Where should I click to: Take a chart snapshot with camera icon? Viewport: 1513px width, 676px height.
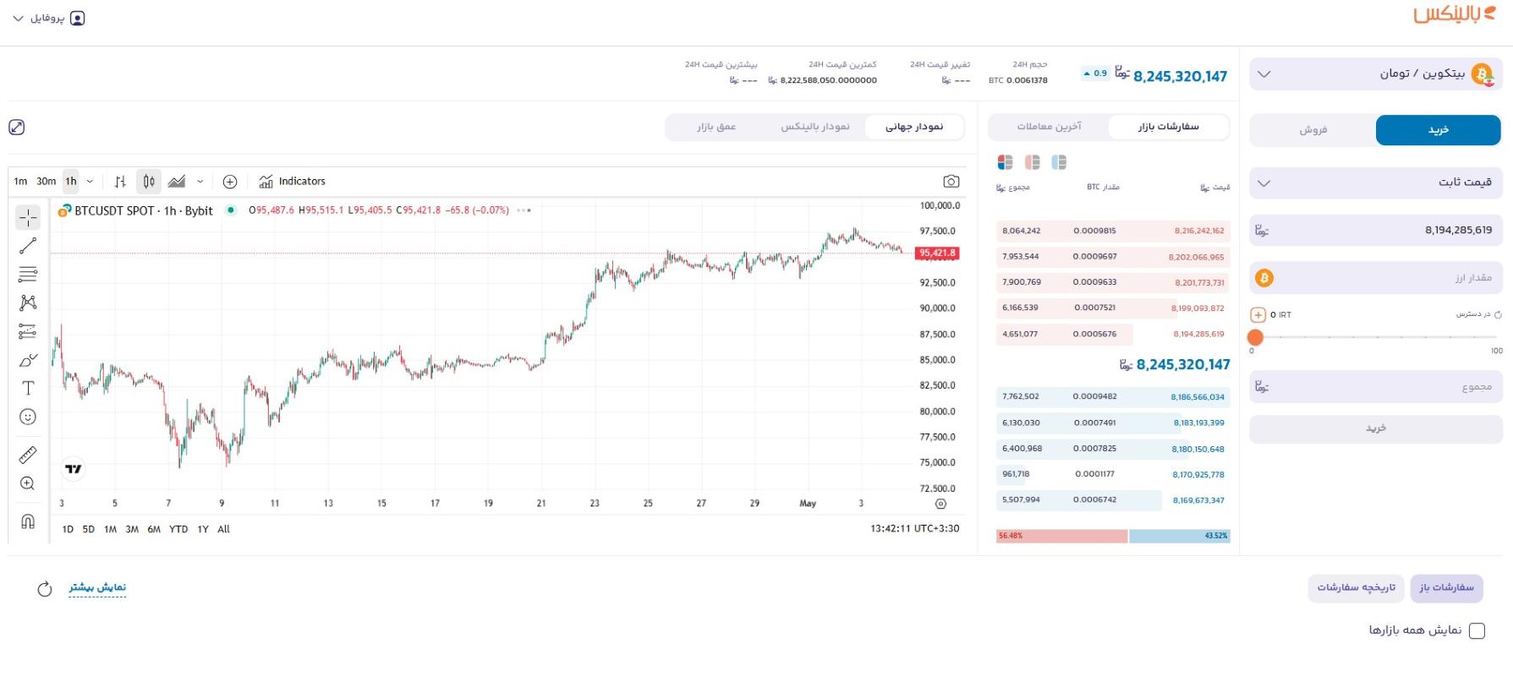[951, 182]
